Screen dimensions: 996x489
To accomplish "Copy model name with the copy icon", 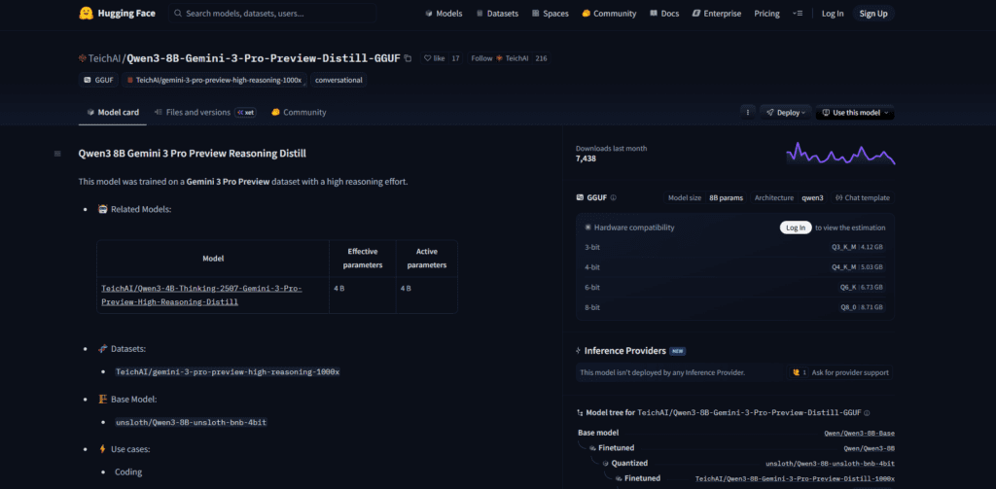I will click(408, 58).
